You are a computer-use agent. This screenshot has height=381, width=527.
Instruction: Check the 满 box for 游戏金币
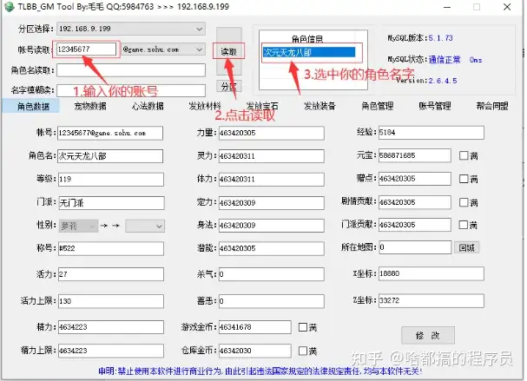tap(303, 327)
